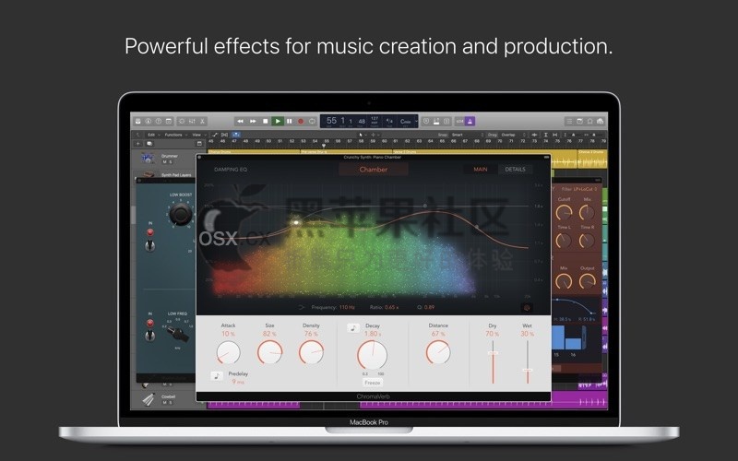Toggle the note sync button beside Predelay
738x461 pixels.
point(217,375)
